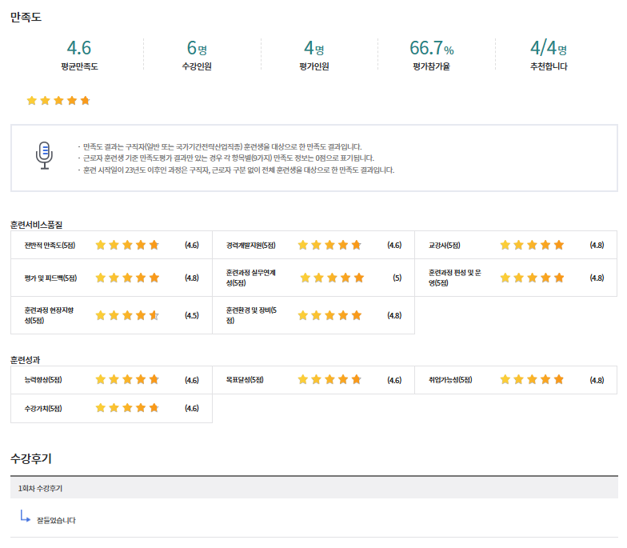Click the 목표달성 star rating

click(x=329, y=380)
